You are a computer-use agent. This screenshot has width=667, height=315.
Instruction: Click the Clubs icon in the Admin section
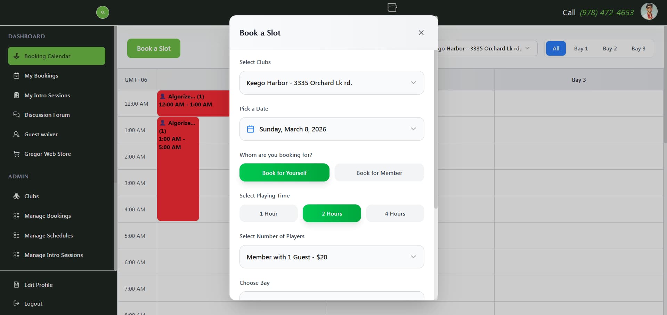(x=16, y=196)
